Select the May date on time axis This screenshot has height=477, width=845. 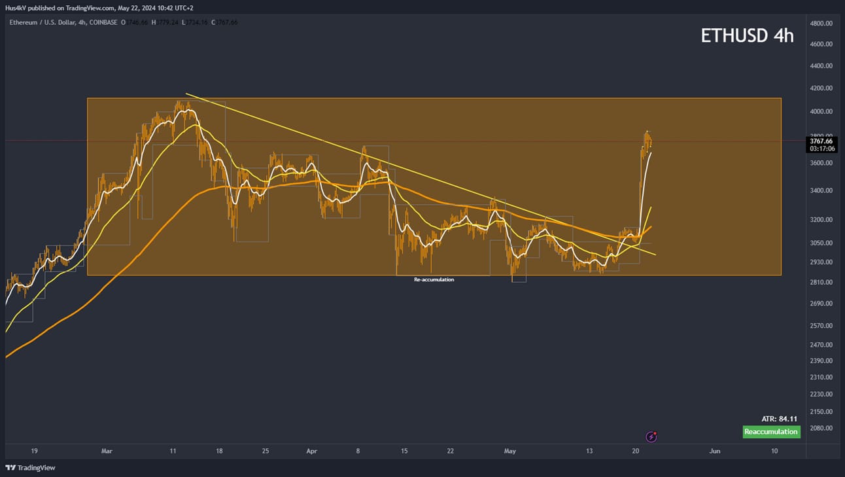[x=510, y=451]
